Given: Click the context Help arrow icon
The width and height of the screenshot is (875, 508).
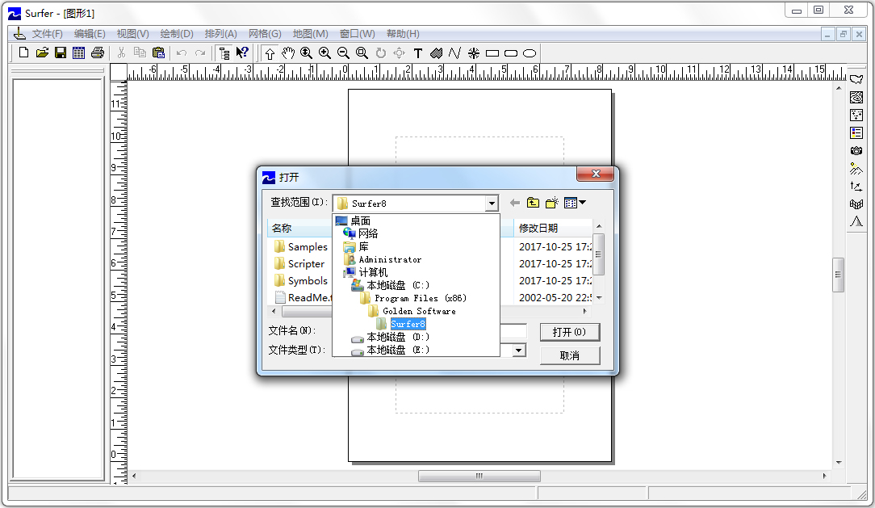Looking at the screenshot, I should [x=242, y=53].
